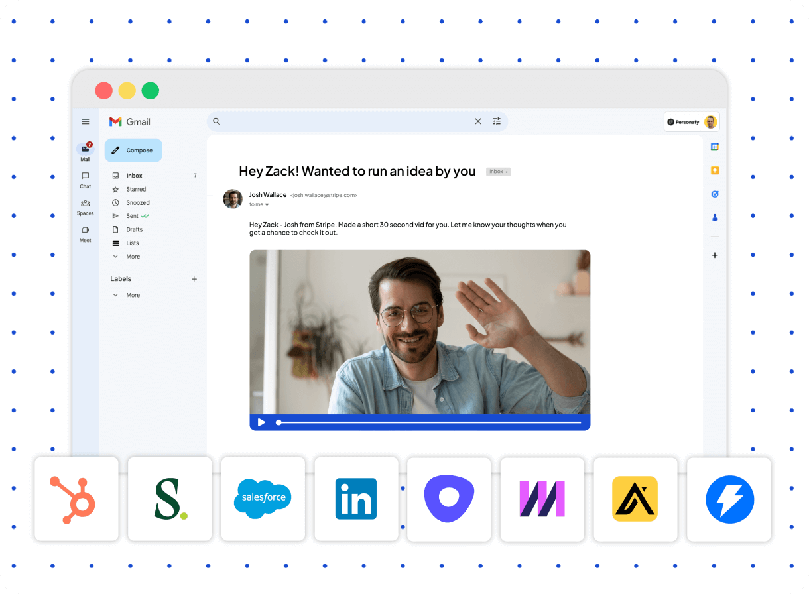
Task: Click the Compose button
Action: (x=133, y=150)
